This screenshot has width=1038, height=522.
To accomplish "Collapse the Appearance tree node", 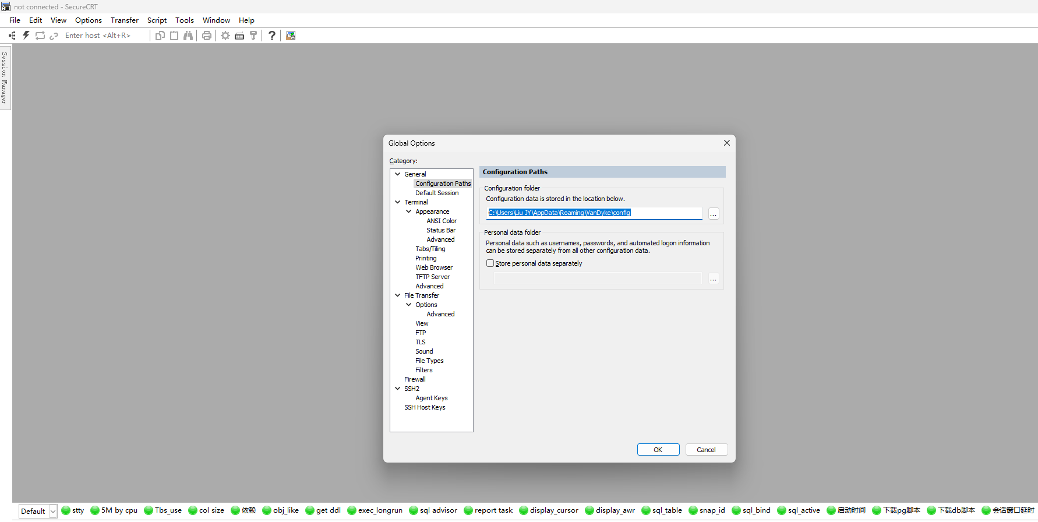I will point(409,211).
